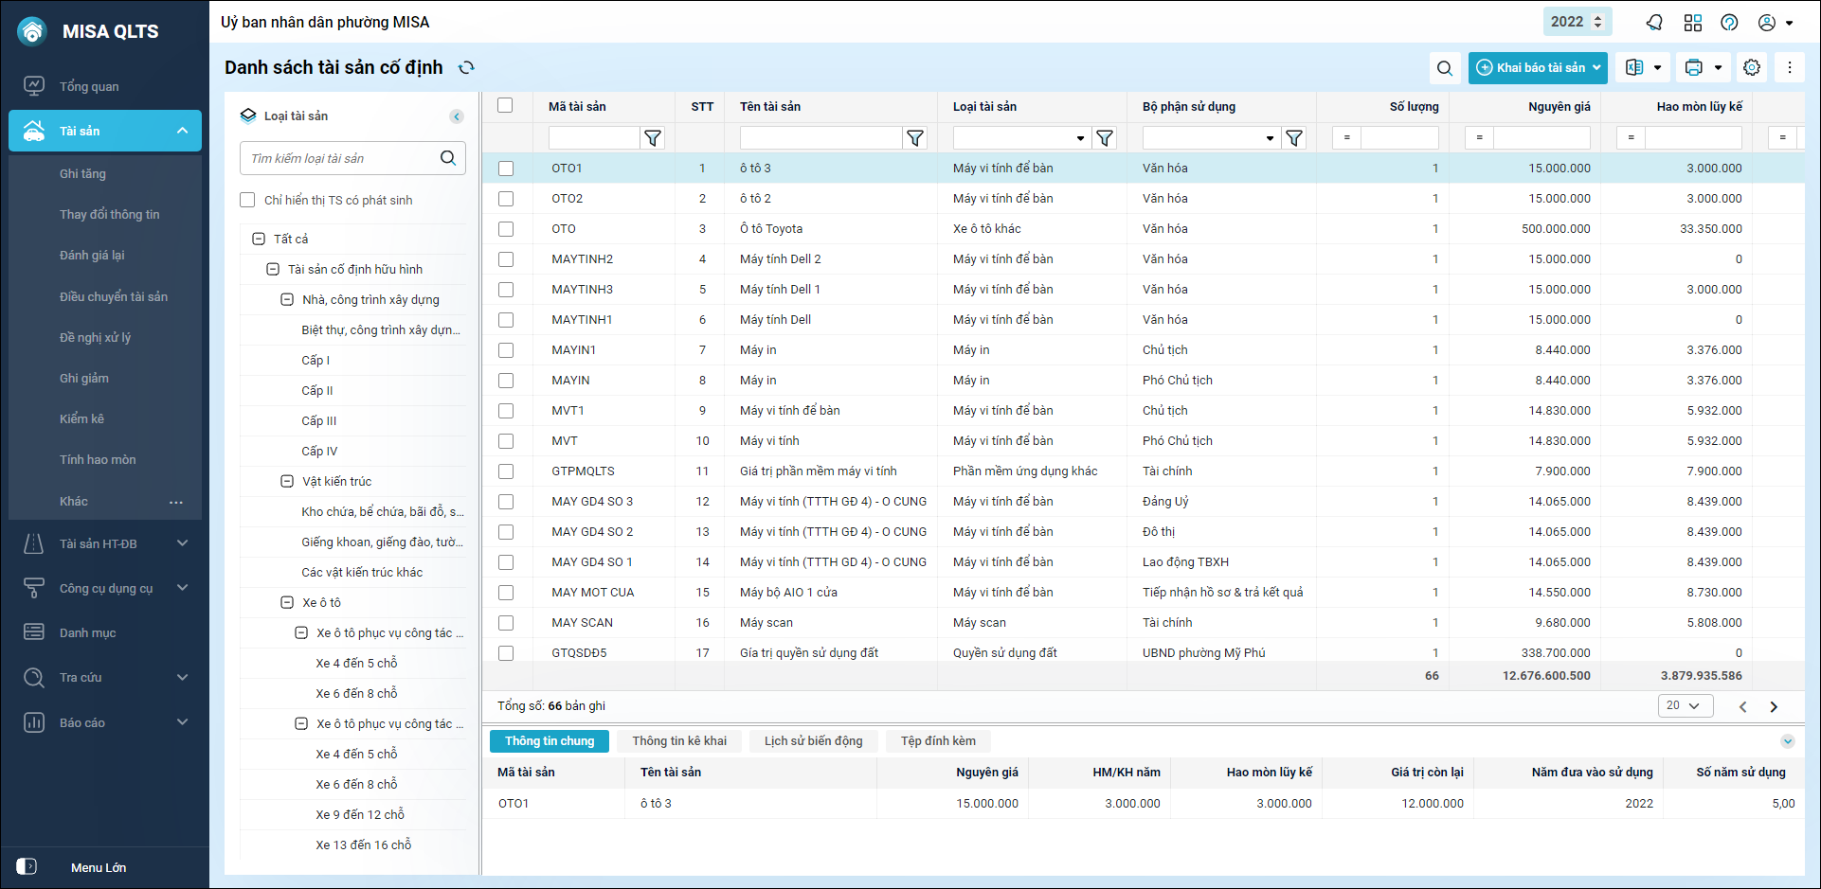The image size is (1821, 889).
Task: Click the print icon in the toolbar
Action: (1694, 67)
